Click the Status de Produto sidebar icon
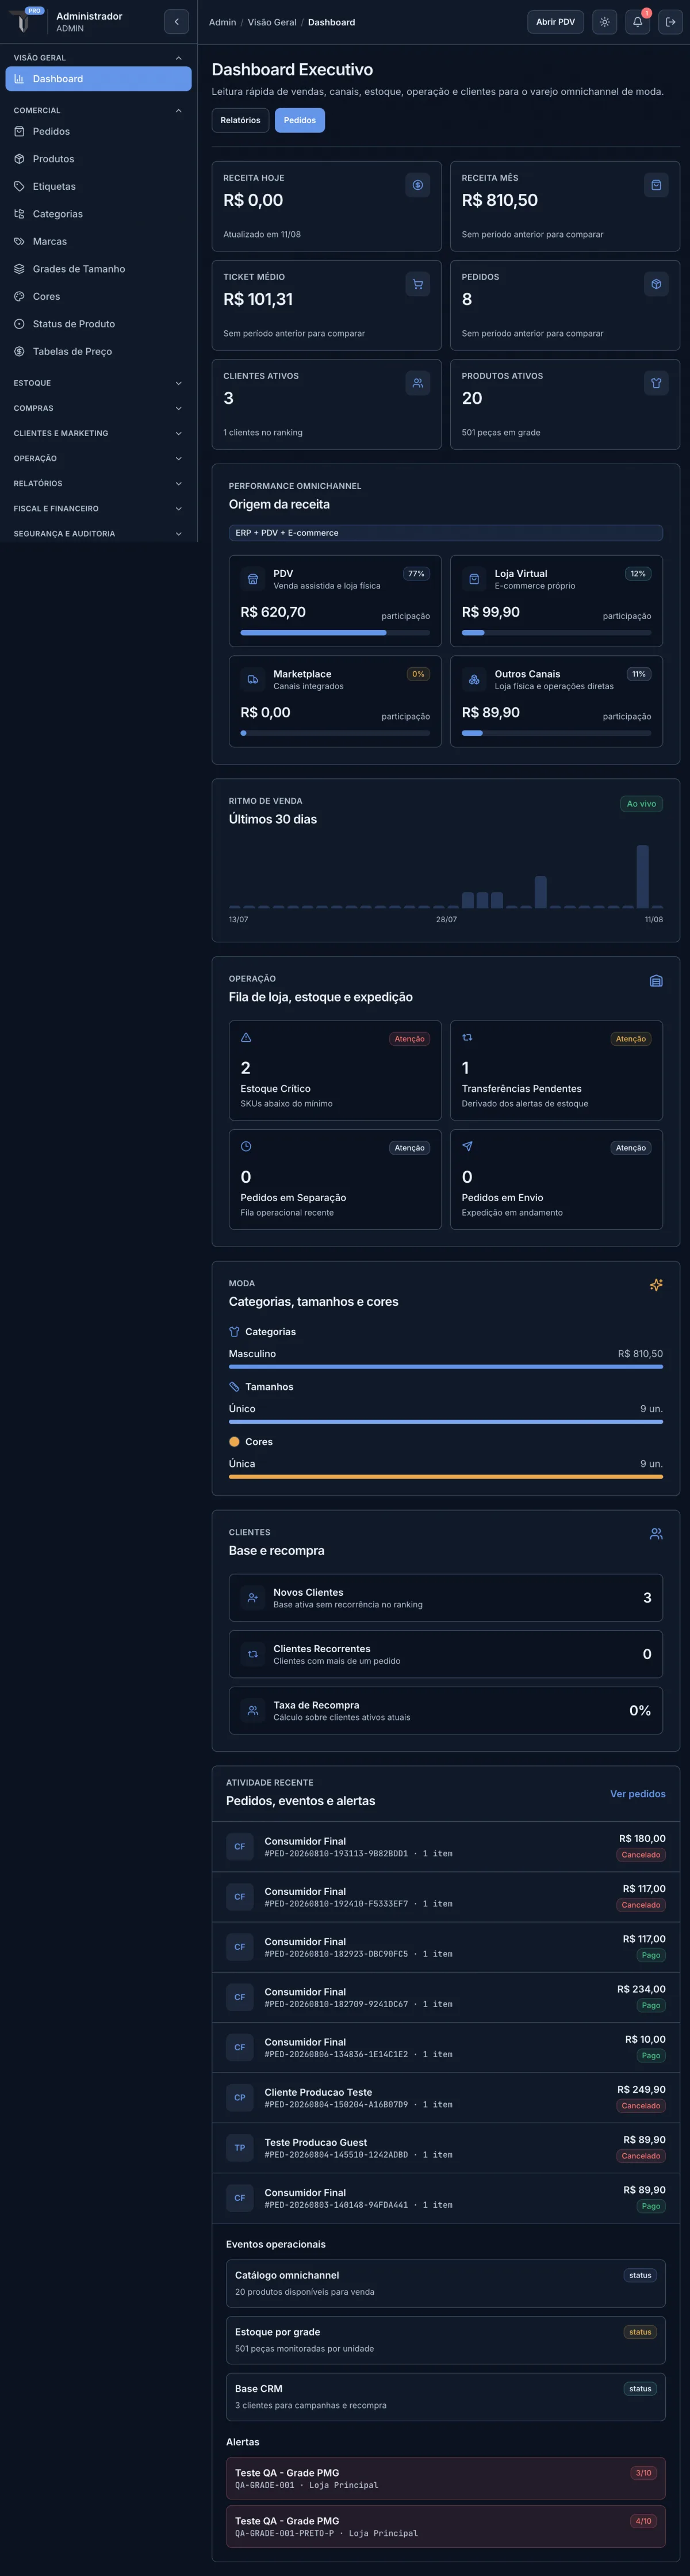Viewport: 690px width, 2576px height. point(19,324)
